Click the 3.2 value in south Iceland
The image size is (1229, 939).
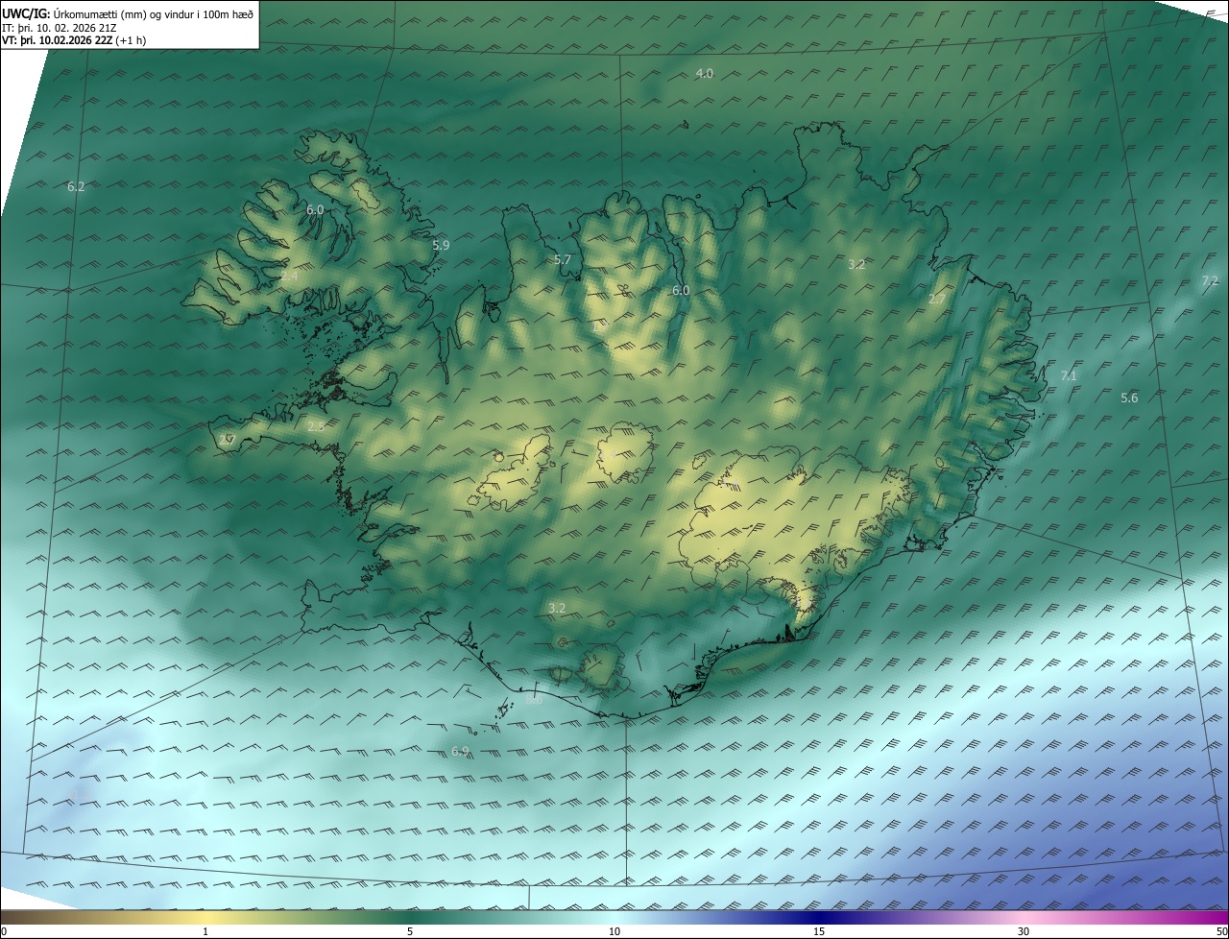coord(557,608)
